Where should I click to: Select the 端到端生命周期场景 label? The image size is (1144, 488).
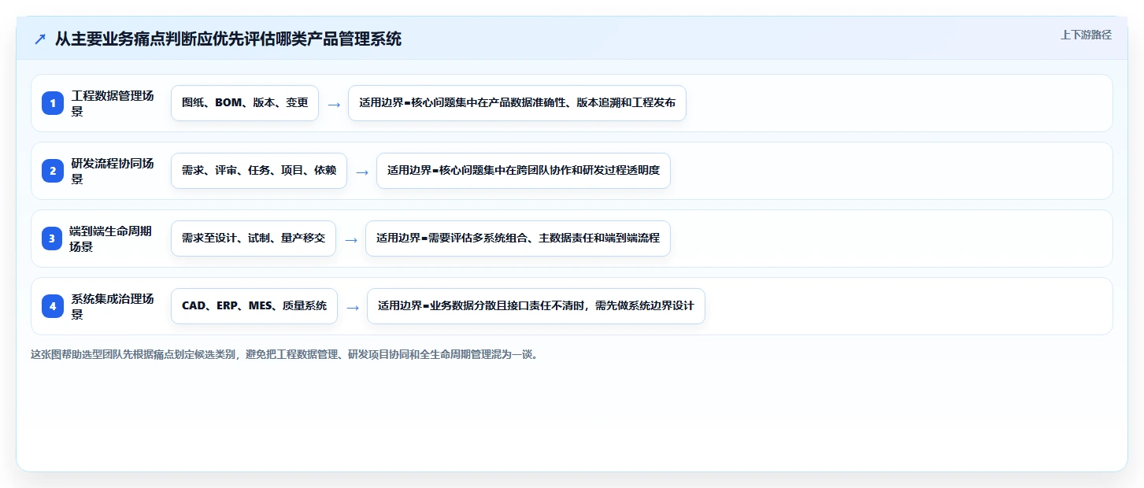pos(111,238)
